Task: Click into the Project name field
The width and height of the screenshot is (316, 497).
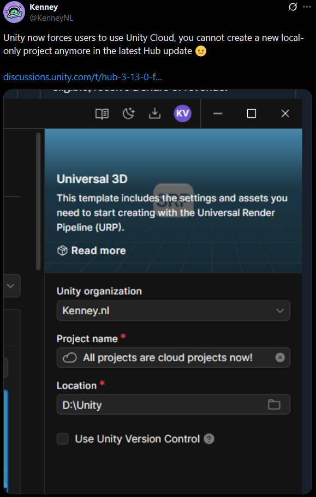Action: pyautogui.click(x=174, y=357)
